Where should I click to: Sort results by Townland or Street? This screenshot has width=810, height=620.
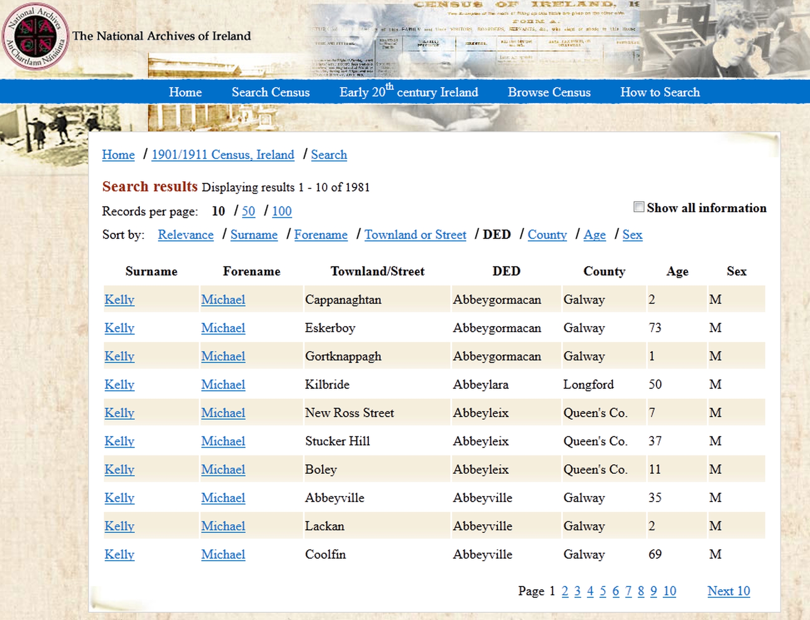[x=415, y=234]
